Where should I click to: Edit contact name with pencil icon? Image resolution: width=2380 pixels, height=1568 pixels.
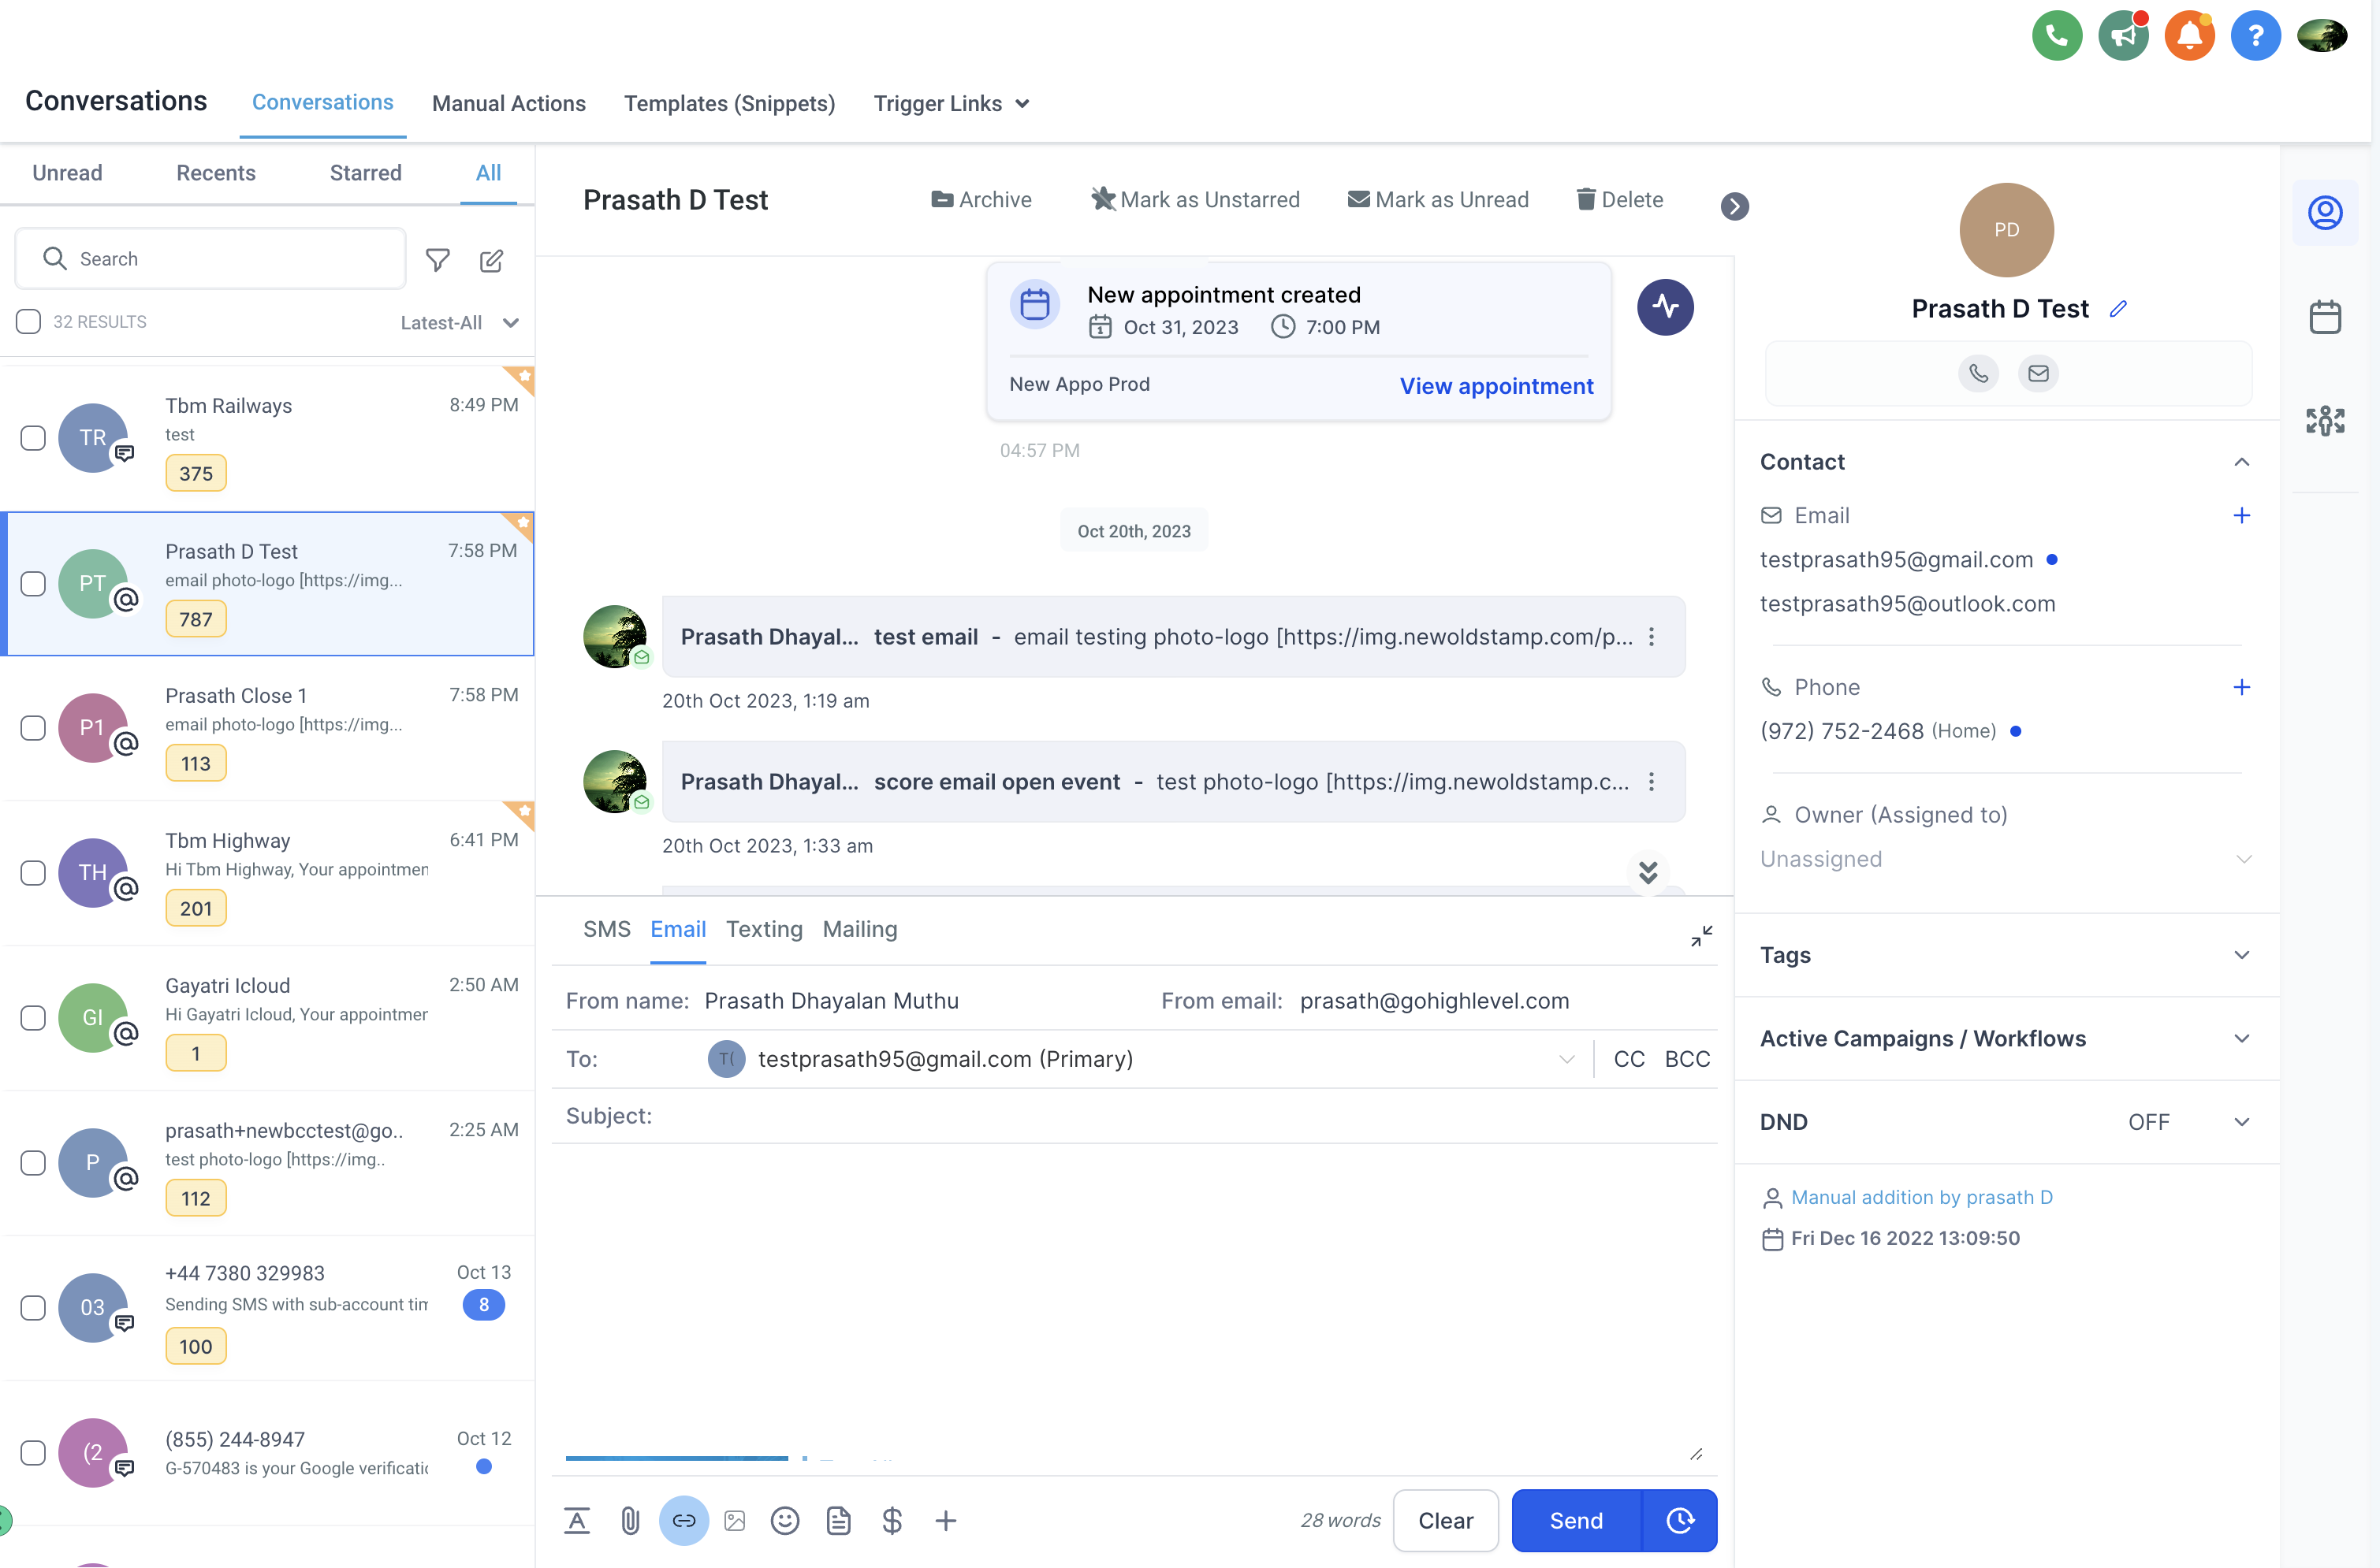(2118, 309)
